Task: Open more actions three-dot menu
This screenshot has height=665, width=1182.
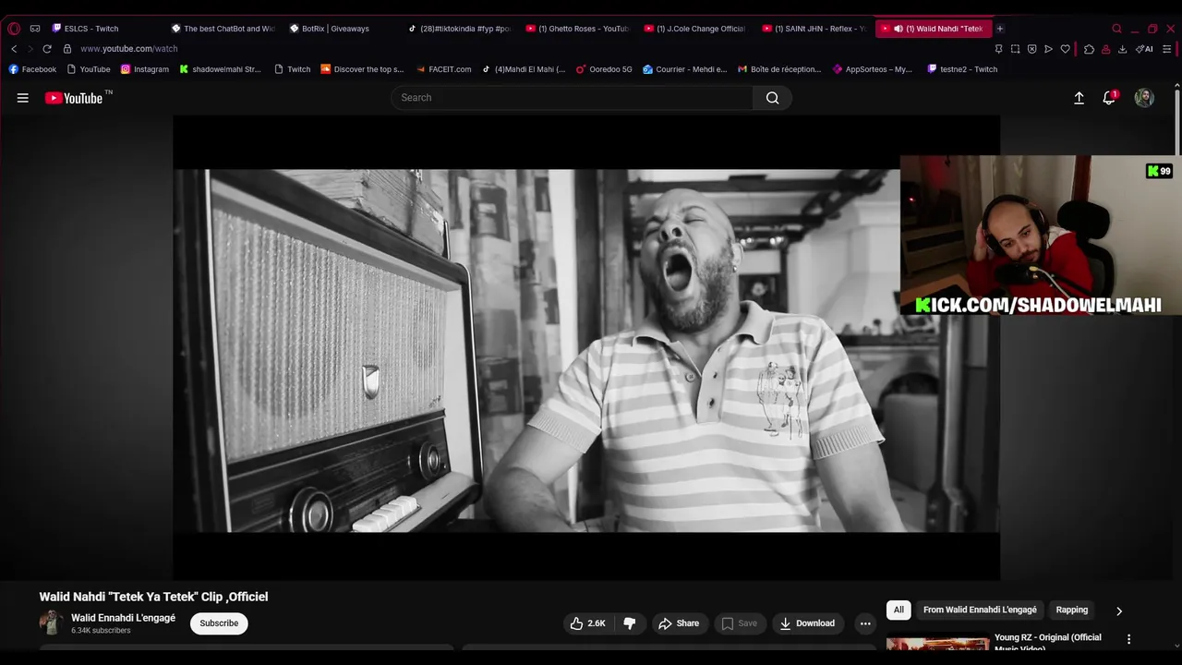Action: (865, 623)
